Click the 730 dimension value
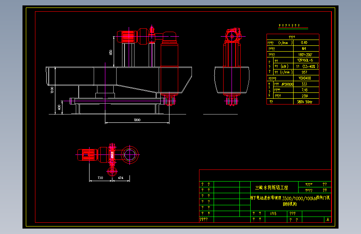 point(100,178)
